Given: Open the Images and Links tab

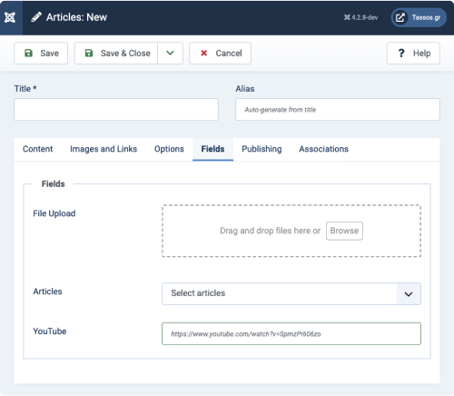Looking at the screenshot, I should 104,149.
